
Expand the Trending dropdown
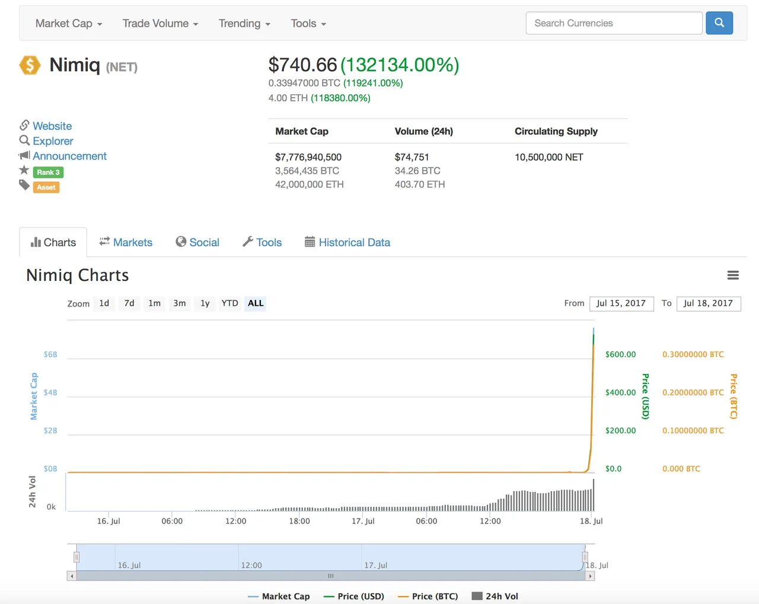(x=244, y=23)
